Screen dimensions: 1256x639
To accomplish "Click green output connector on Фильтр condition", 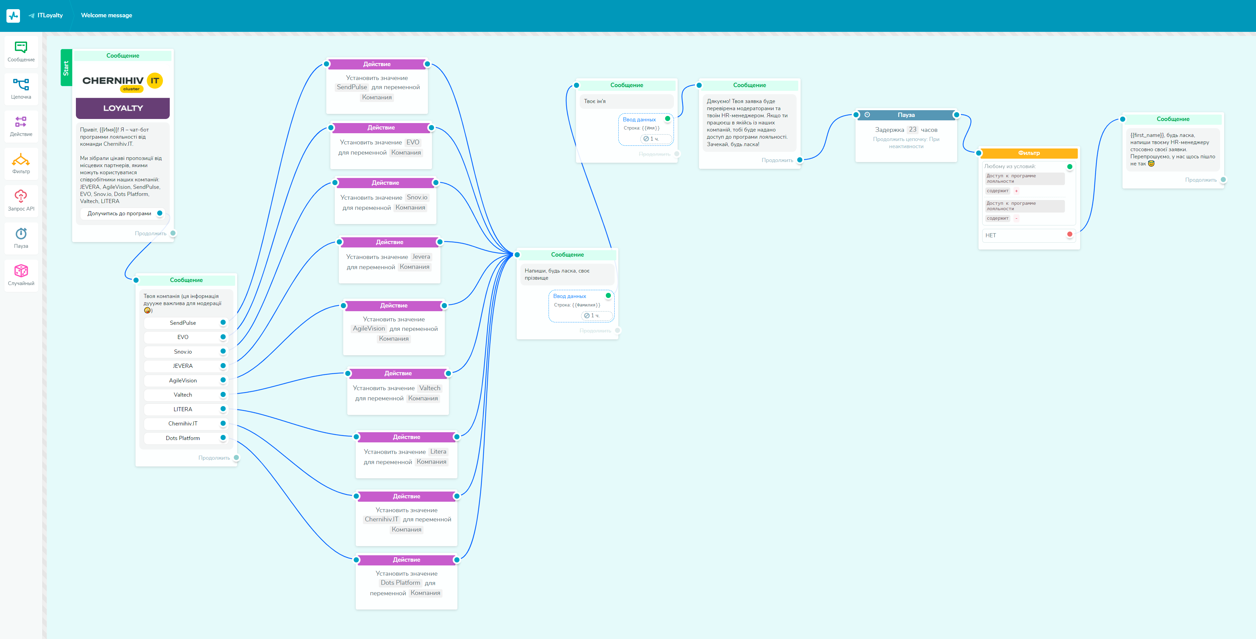I will tap(1069, 167).
